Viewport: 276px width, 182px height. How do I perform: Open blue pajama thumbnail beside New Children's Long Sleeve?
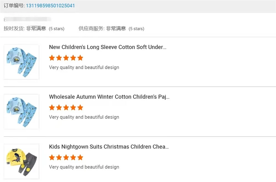click(21, 62)
